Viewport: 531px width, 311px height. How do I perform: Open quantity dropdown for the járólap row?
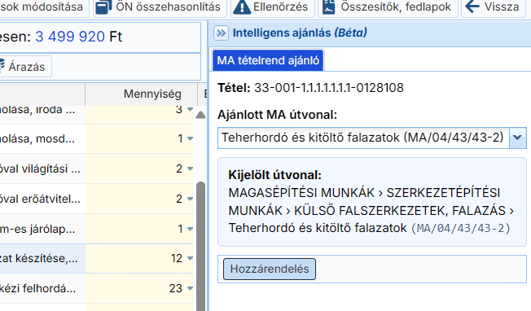[190, 229]
